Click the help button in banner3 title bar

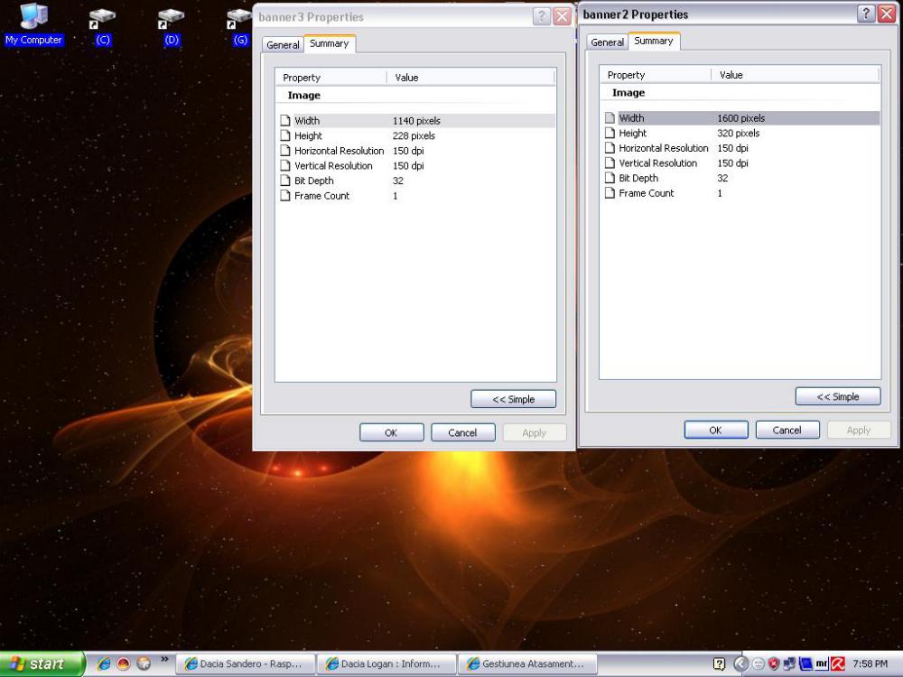[x=542, y=16]
